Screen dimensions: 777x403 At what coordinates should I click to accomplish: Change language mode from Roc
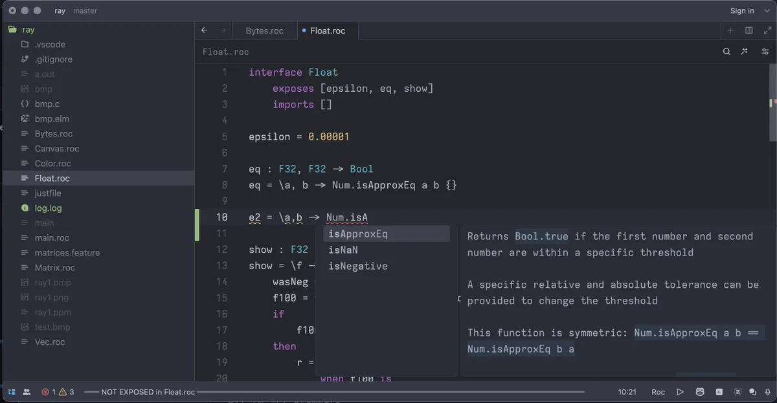[x=658, y=392]
